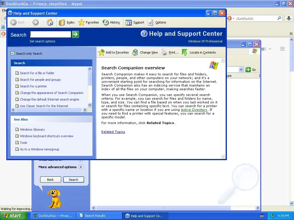Image resolution: width=294 pixels, height=220 pixels.
Task: Click the DuckDuckGo search engine icon
Action: (229, 18)
